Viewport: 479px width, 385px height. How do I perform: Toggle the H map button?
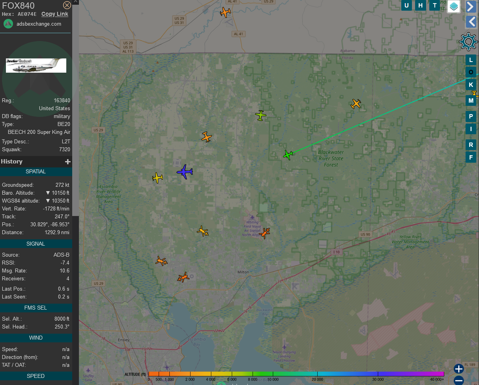click(421, 6)
